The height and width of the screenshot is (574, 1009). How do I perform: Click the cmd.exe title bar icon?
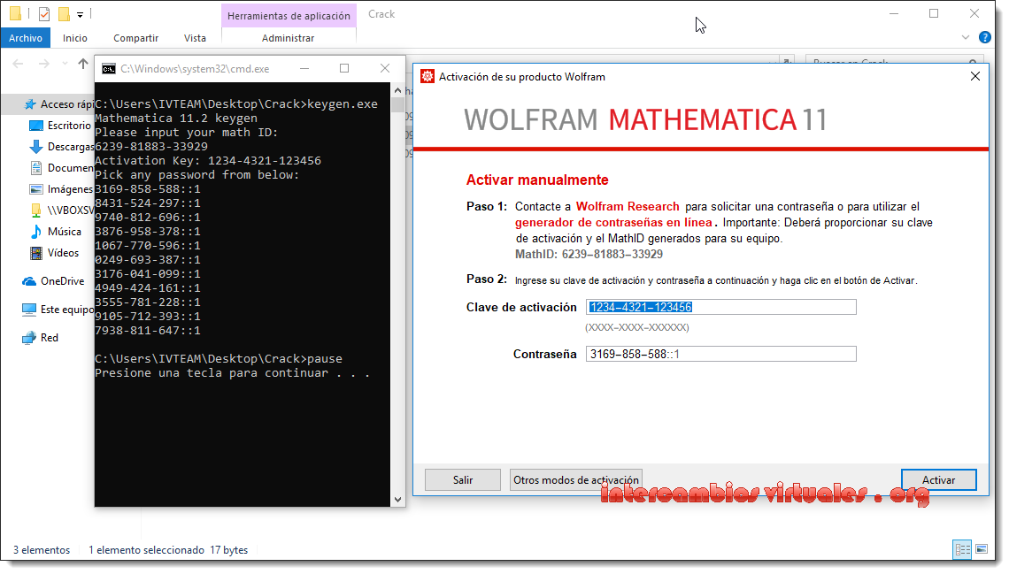point(109,69)
